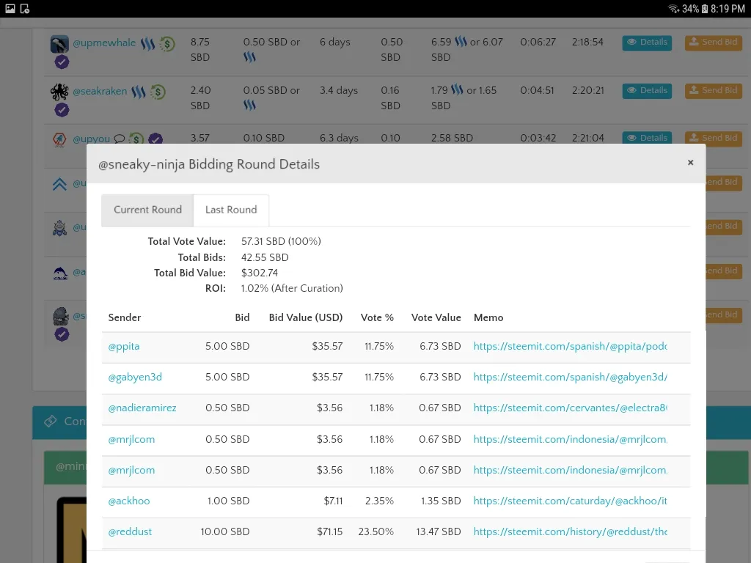Open the @upyou bot link
This screenshot has height=563, width=751.
coord(92,139)
